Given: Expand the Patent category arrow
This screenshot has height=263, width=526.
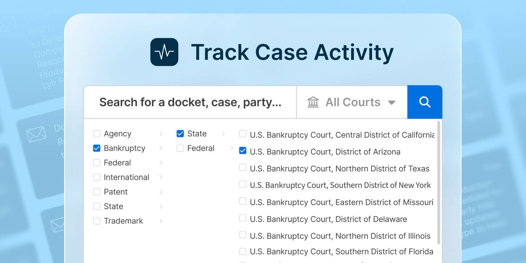Looking at the screenshot, I should coord(161,192).
